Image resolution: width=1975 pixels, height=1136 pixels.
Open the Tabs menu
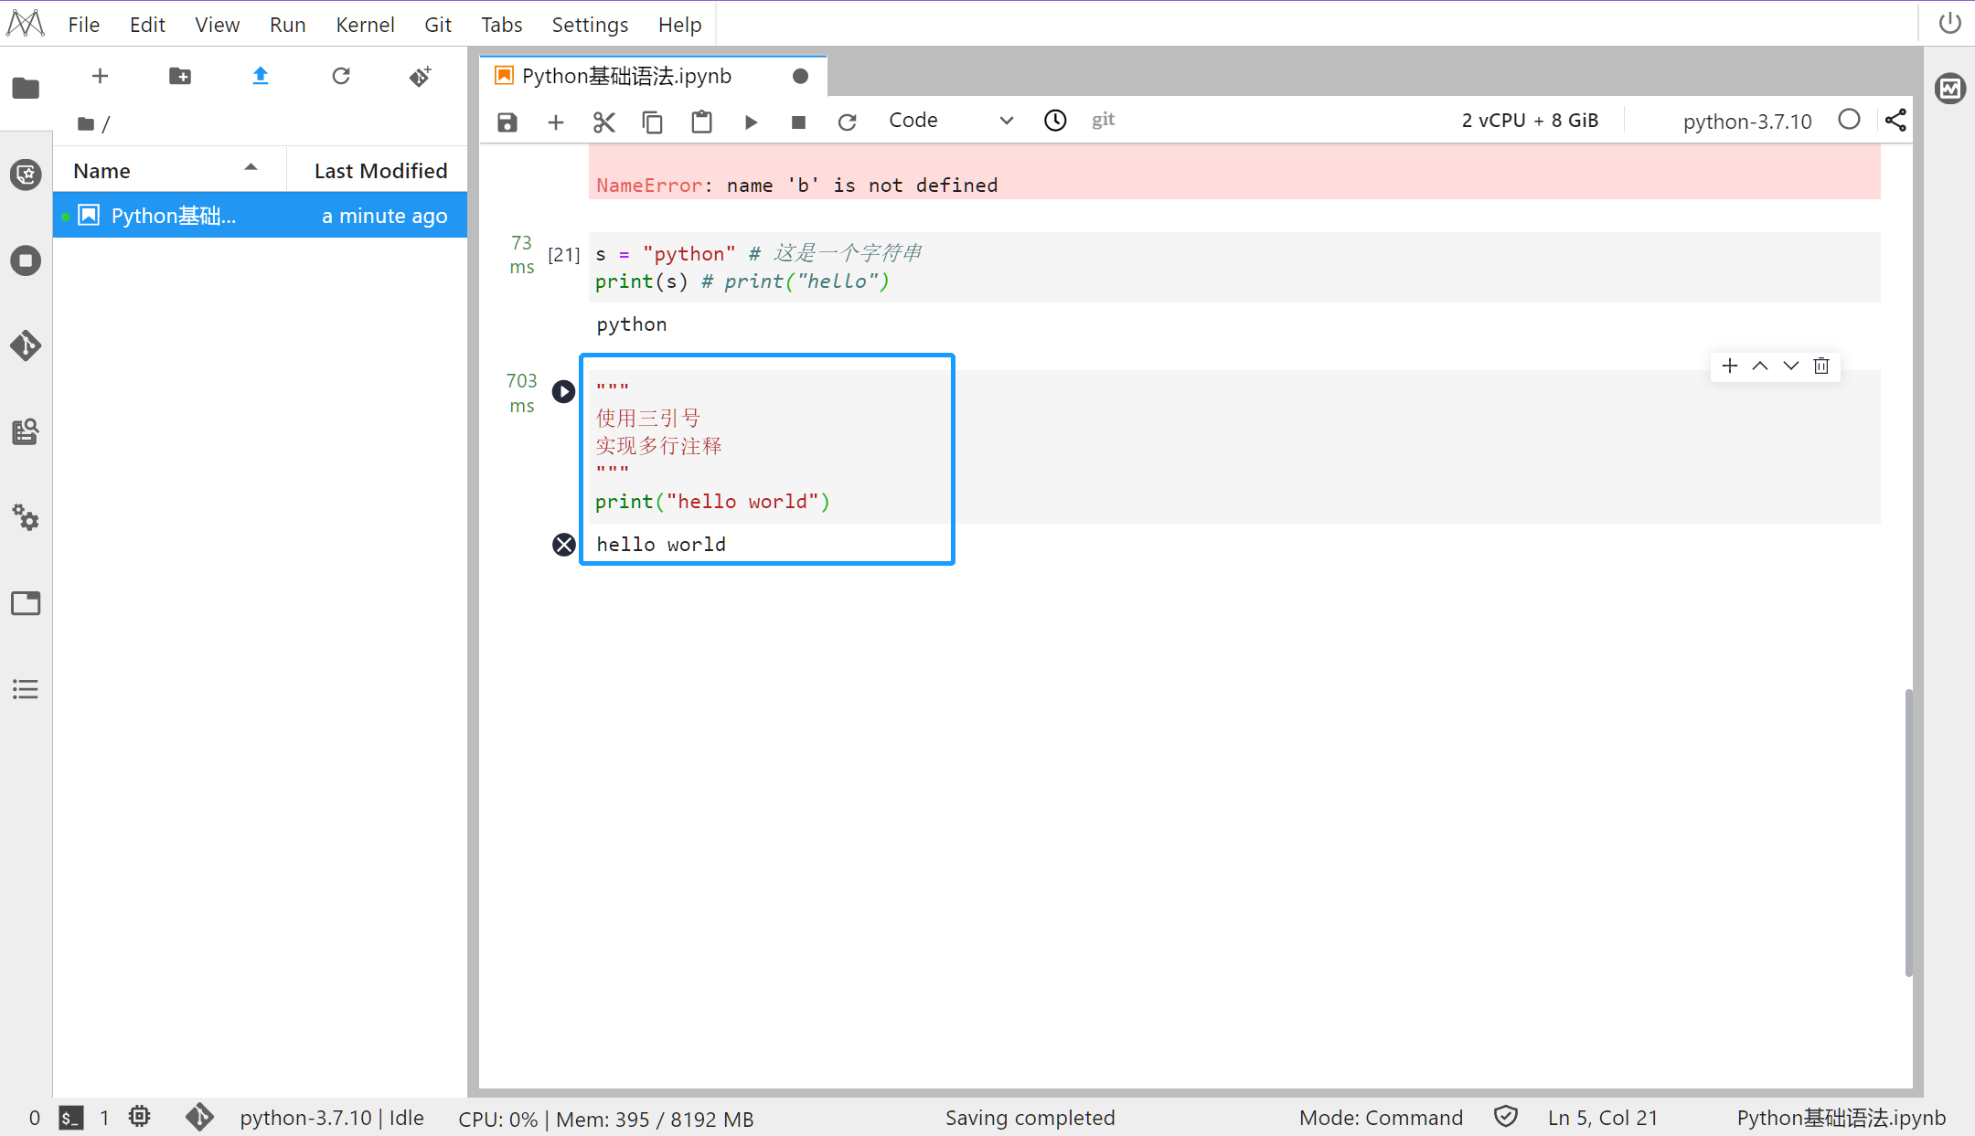(x=501, y=25)
